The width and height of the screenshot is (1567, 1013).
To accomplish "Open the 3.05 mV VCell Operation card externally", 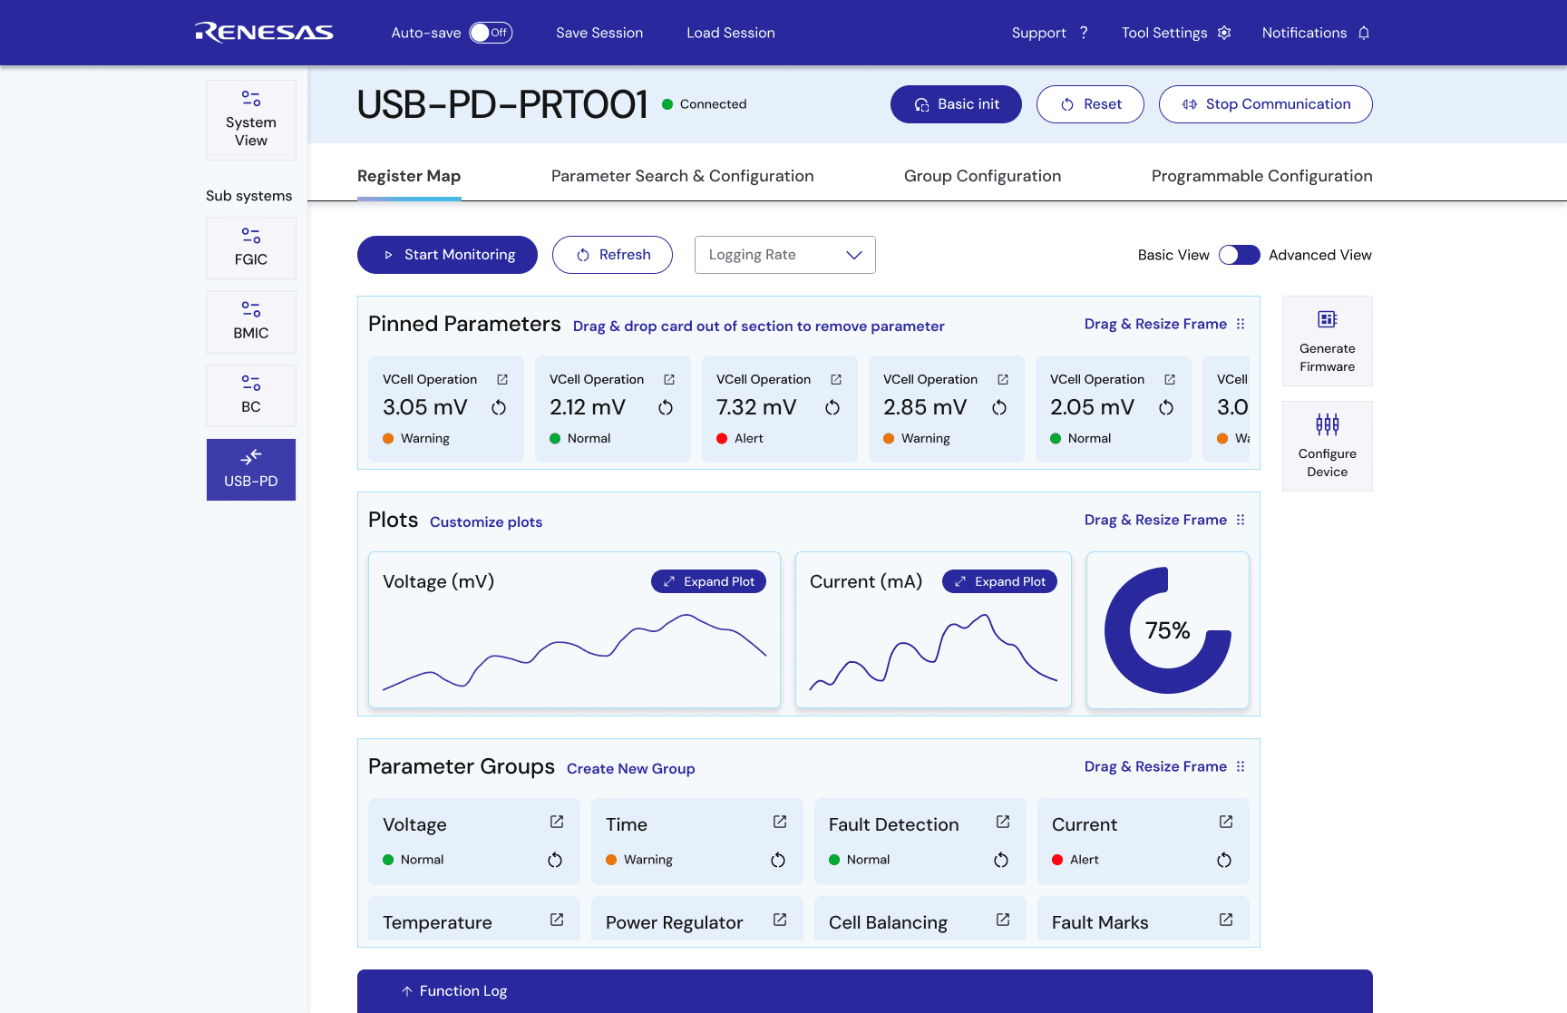I will coord(502,379).
